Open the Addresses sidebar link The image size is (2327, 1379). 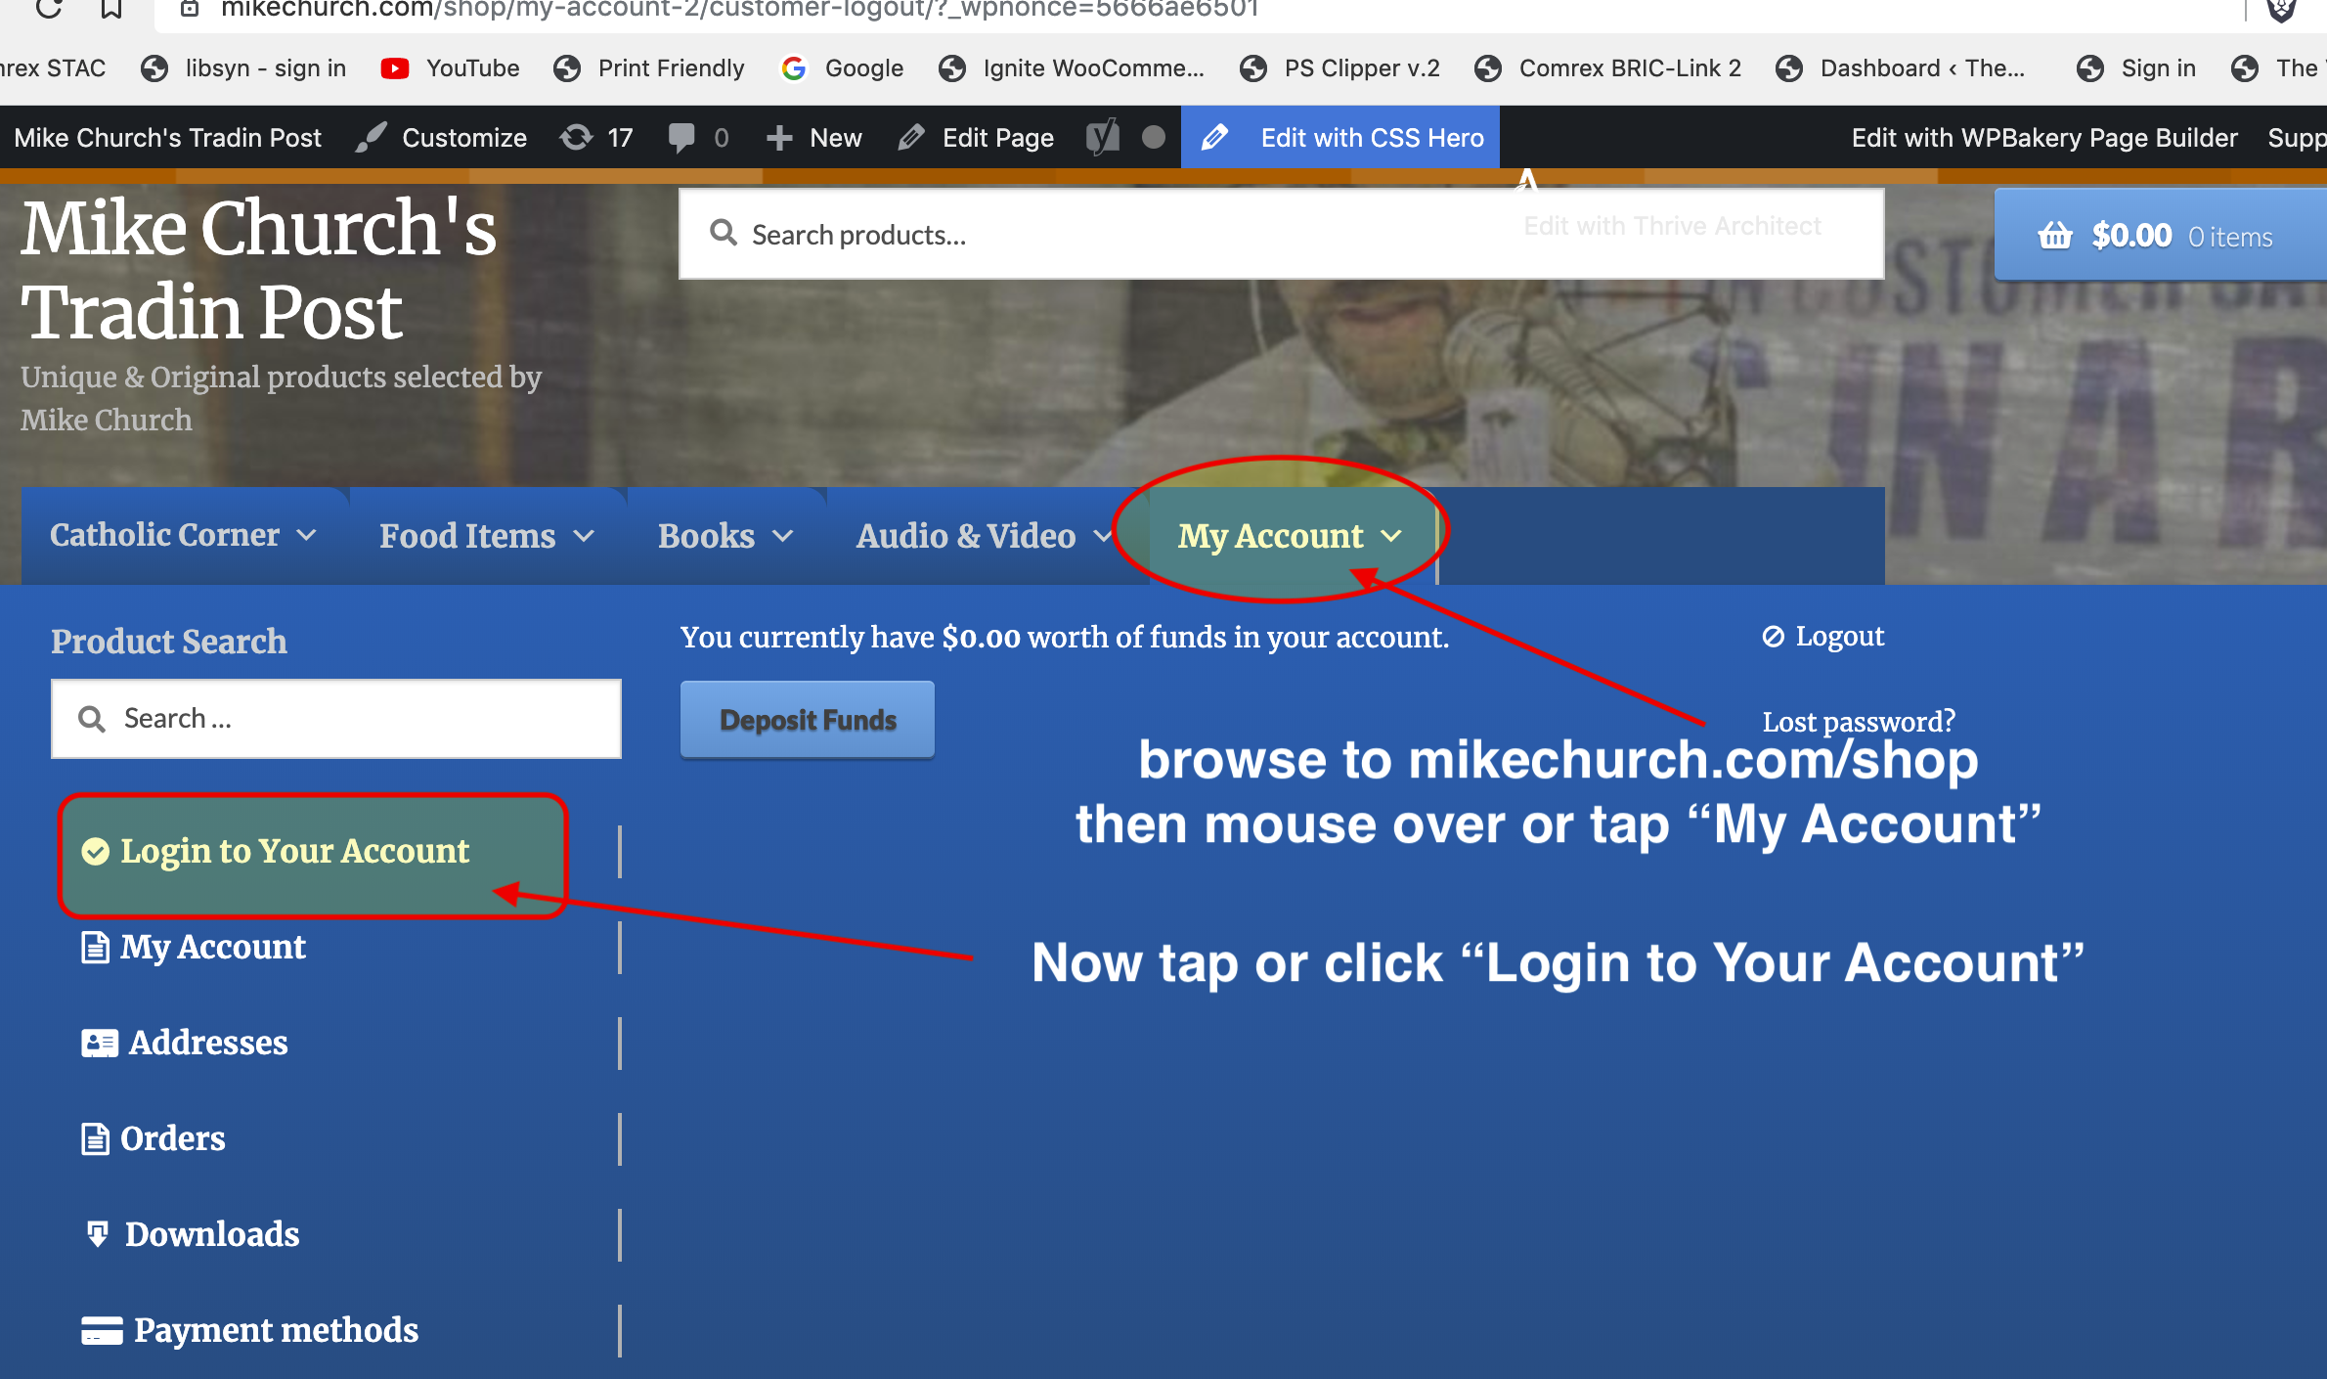[x=208, y=1043]
